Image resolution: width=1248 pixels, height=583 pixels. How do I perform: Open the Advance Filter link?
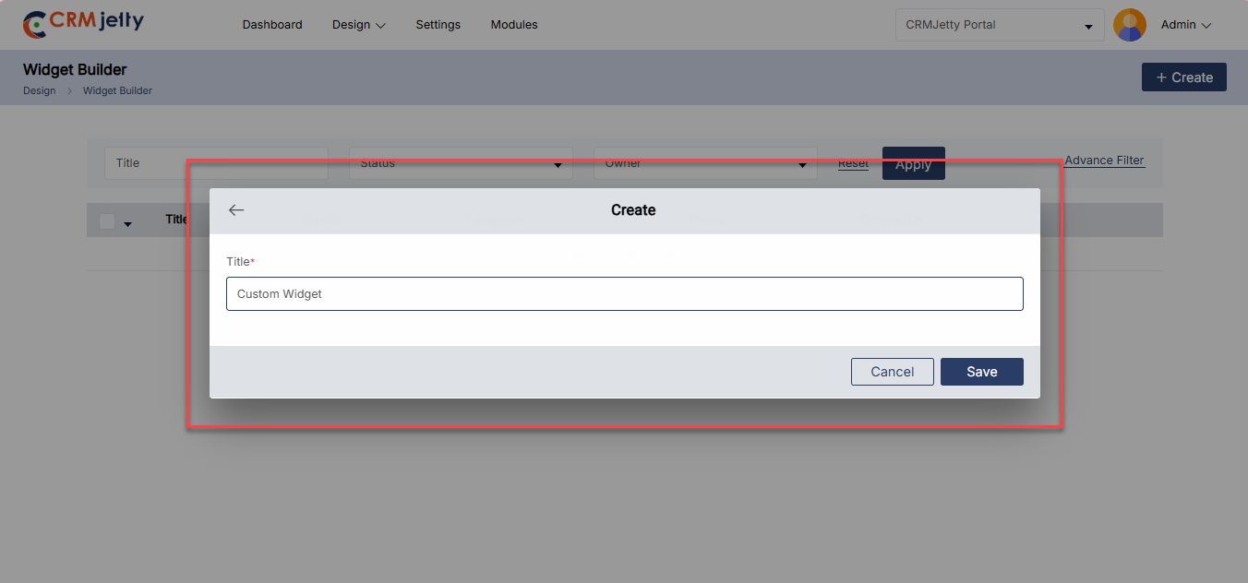click(1104, 161)
